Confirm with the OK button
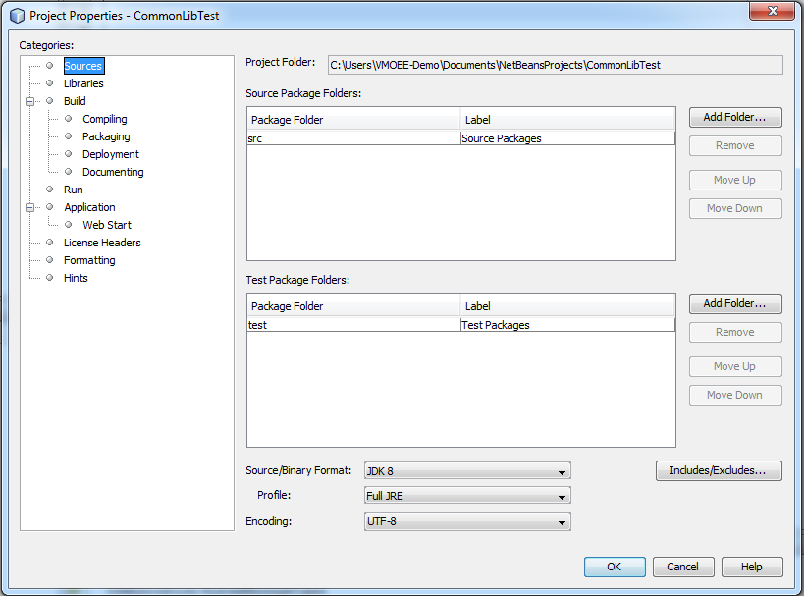 (x=615, y=567)
